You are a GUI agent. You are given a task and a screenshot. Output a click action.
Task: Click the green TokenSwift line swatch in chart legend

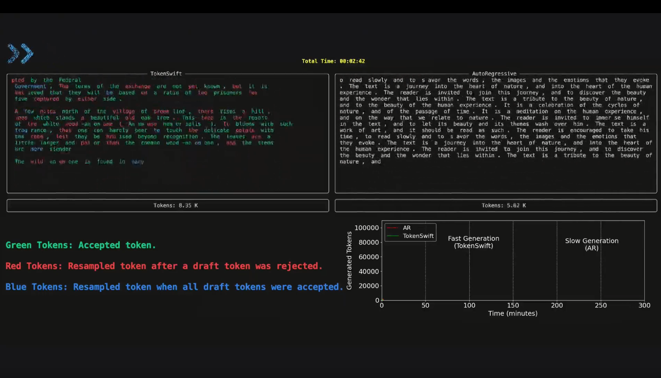click(393, 236)
